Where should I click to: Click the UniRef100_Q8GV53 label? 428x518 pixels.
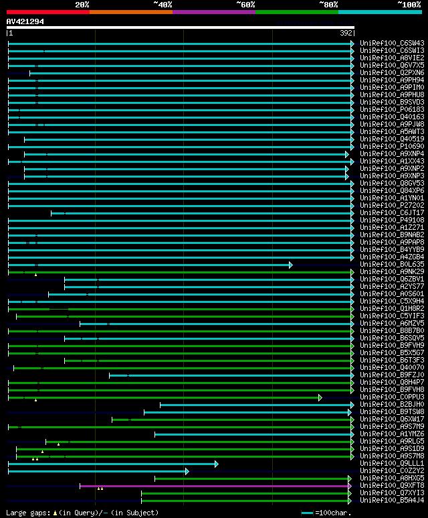pos(392,184)
